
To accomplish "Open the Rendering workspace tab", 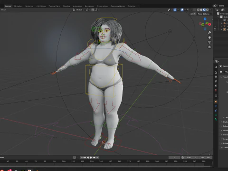I will coord(89,6).
